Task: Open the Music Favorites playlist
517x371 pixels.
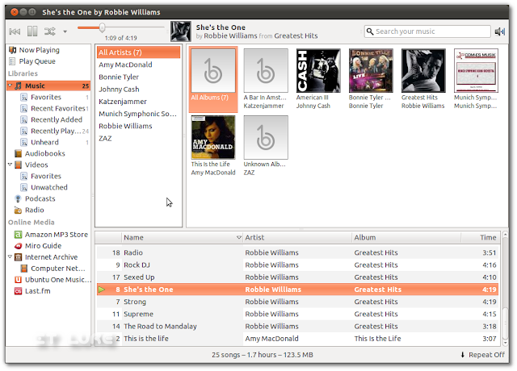Action: (46, 97)
